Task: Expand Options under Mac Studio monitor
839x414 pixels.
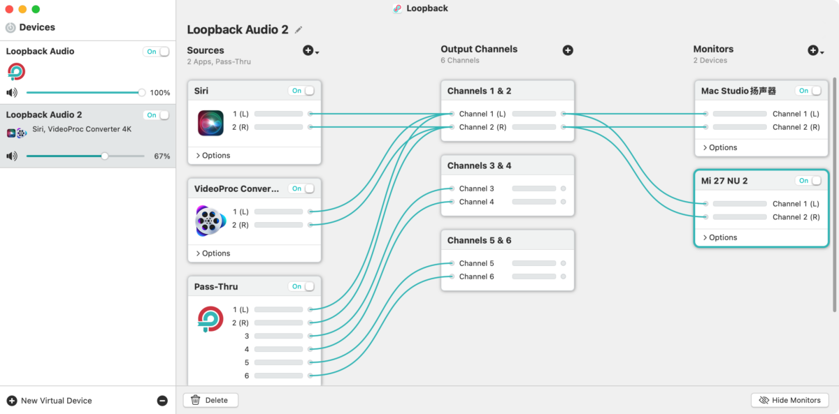Action: click(719, 147)
